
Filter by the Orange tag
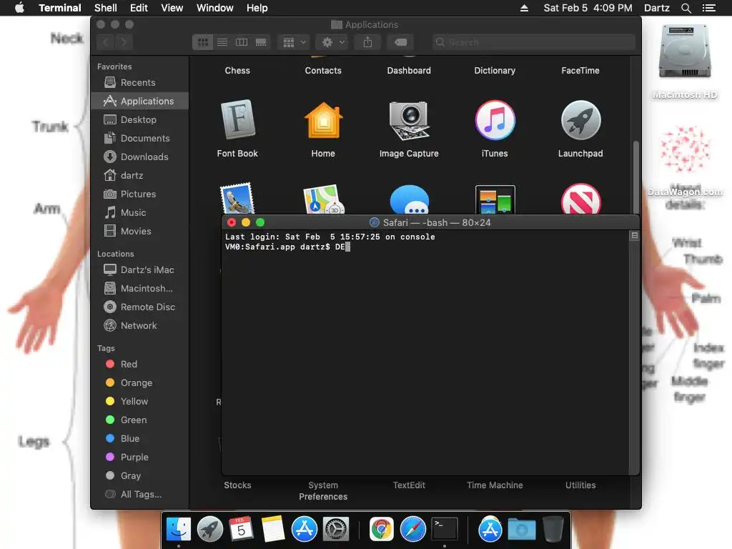coord(139,383)
